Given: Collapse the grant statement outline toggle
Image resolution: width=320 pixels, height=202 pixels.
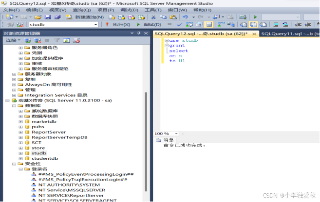Looking at the screenshot, I should point(167,46).
